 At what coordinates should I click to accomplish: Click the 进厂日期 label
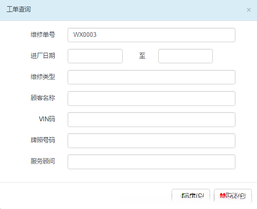tap(43, 56)
